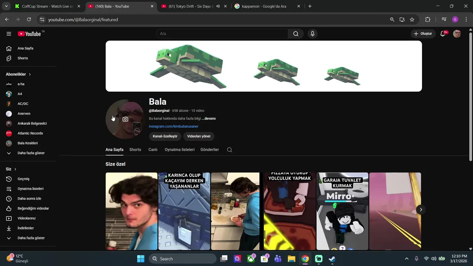Click the Oluştur create button

click(423, 34)
